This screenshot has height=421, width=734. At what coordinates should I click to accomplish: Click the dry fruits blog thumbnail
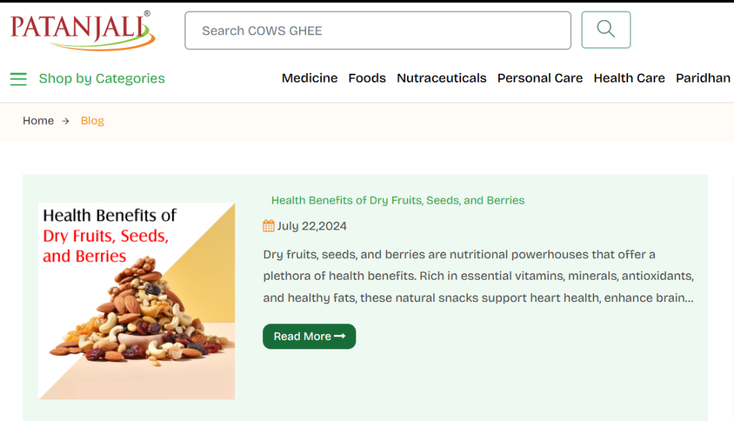pos(136,301)
